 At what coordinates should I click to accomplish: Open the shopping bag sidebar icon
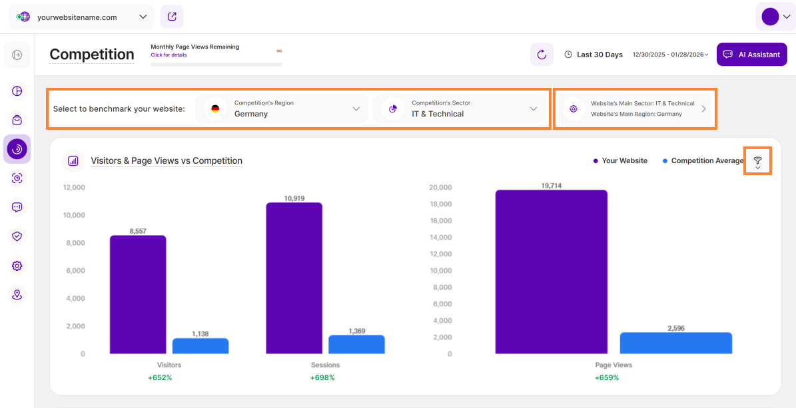tap(17, 120)
